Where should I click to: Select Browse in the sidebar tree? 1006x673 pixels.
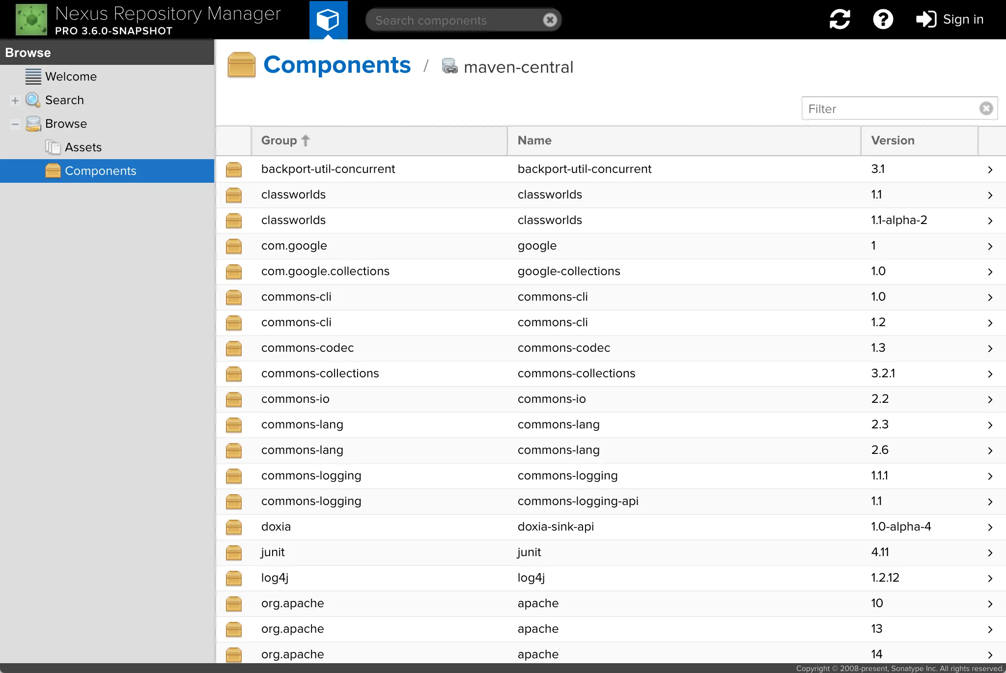click(66, 124)
